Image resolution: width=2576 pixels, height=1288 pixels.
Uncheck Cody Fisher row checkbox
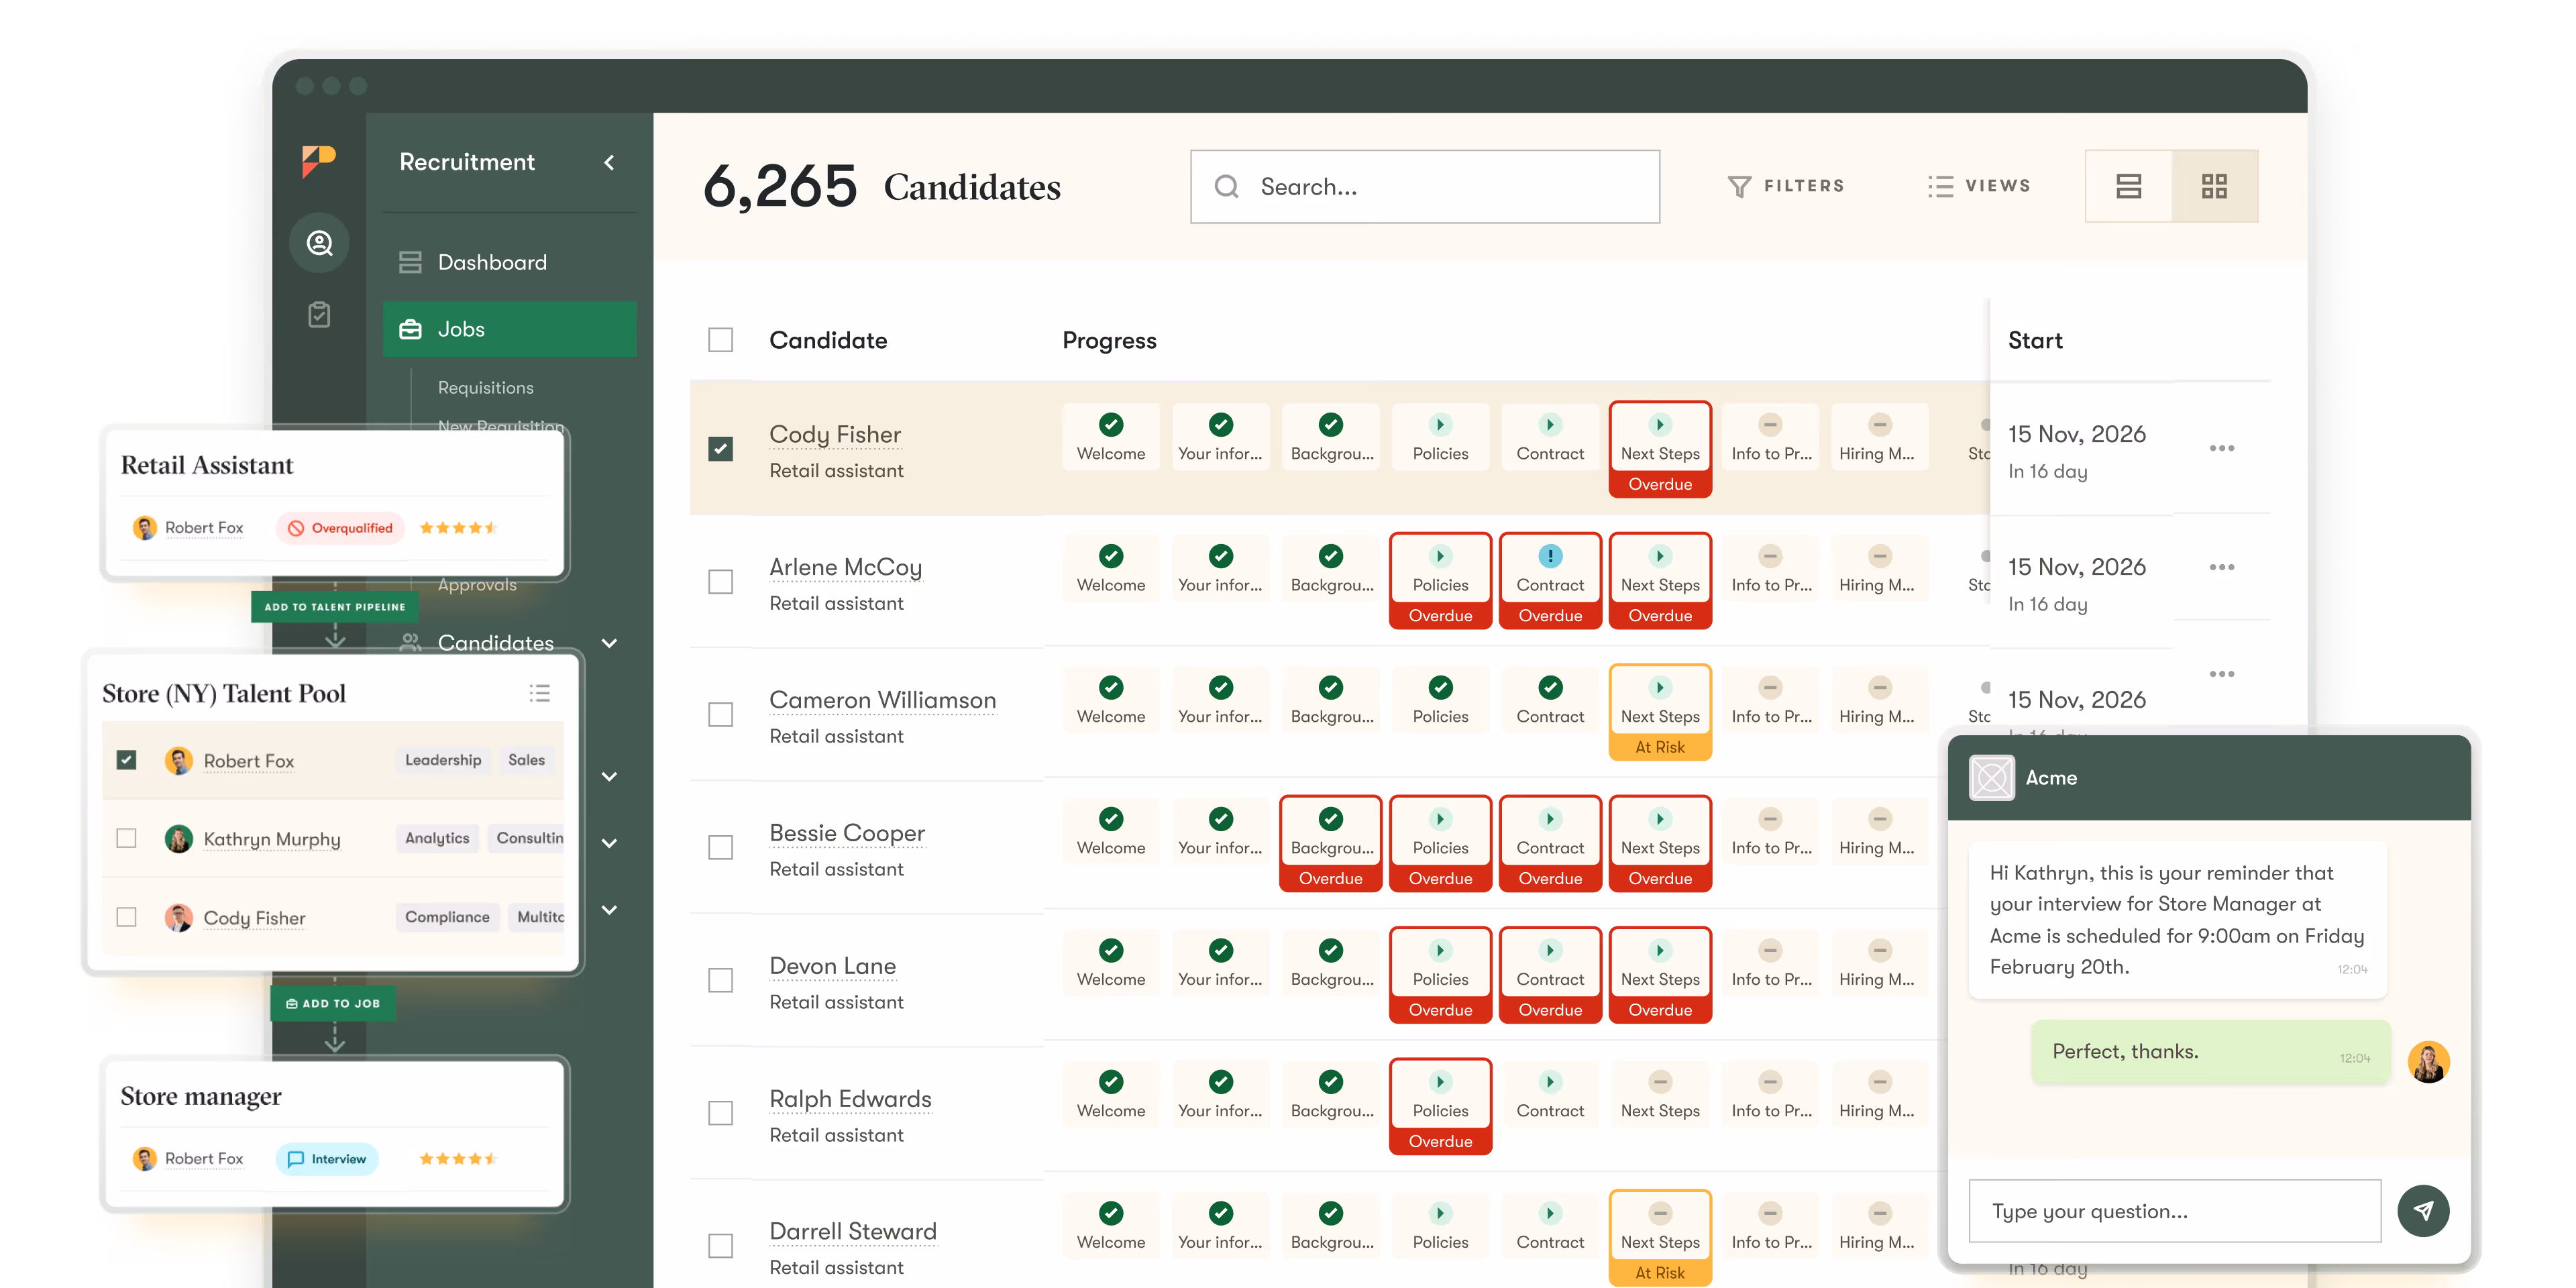(720, 449)
